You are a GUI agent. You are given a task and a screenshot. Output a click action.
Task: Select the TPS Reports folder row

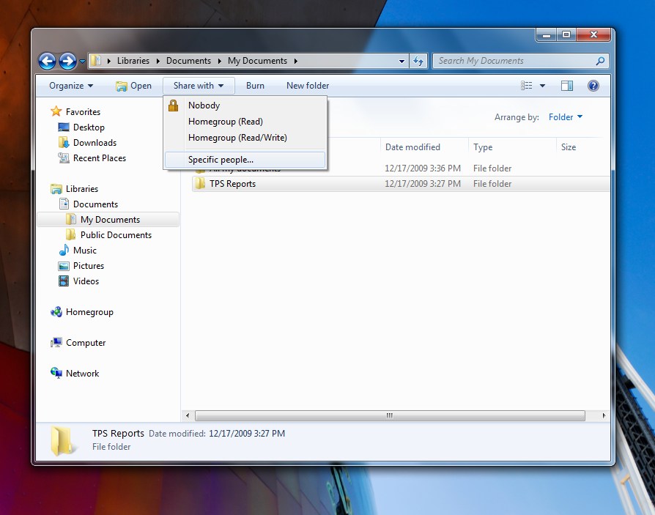400,184
